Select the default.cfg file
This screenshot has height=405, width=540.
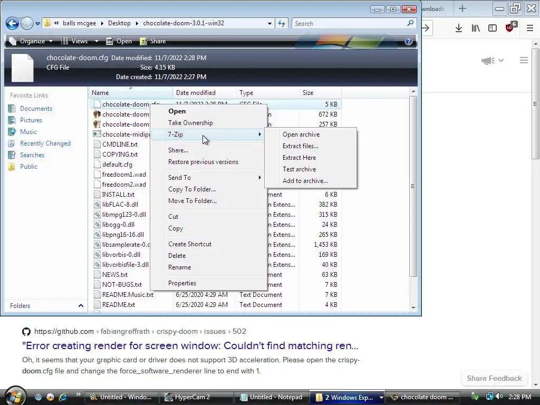click(x=117, y=165)
